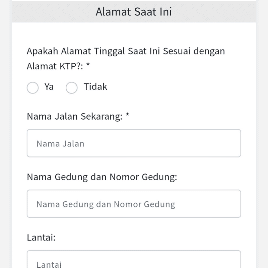Image resolution: width=268 pixels, height=268 pixels.
Task: Choose "Tidak" to indicate a different address
Action: pos(71,88)
